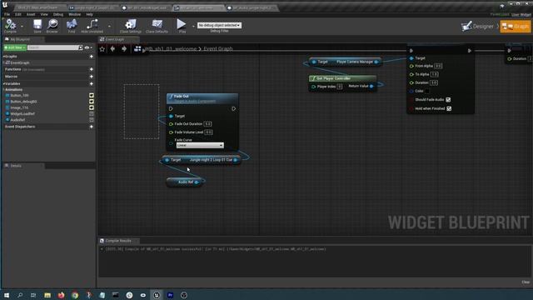Focus the My Blueprint search field

pos(53,47)
